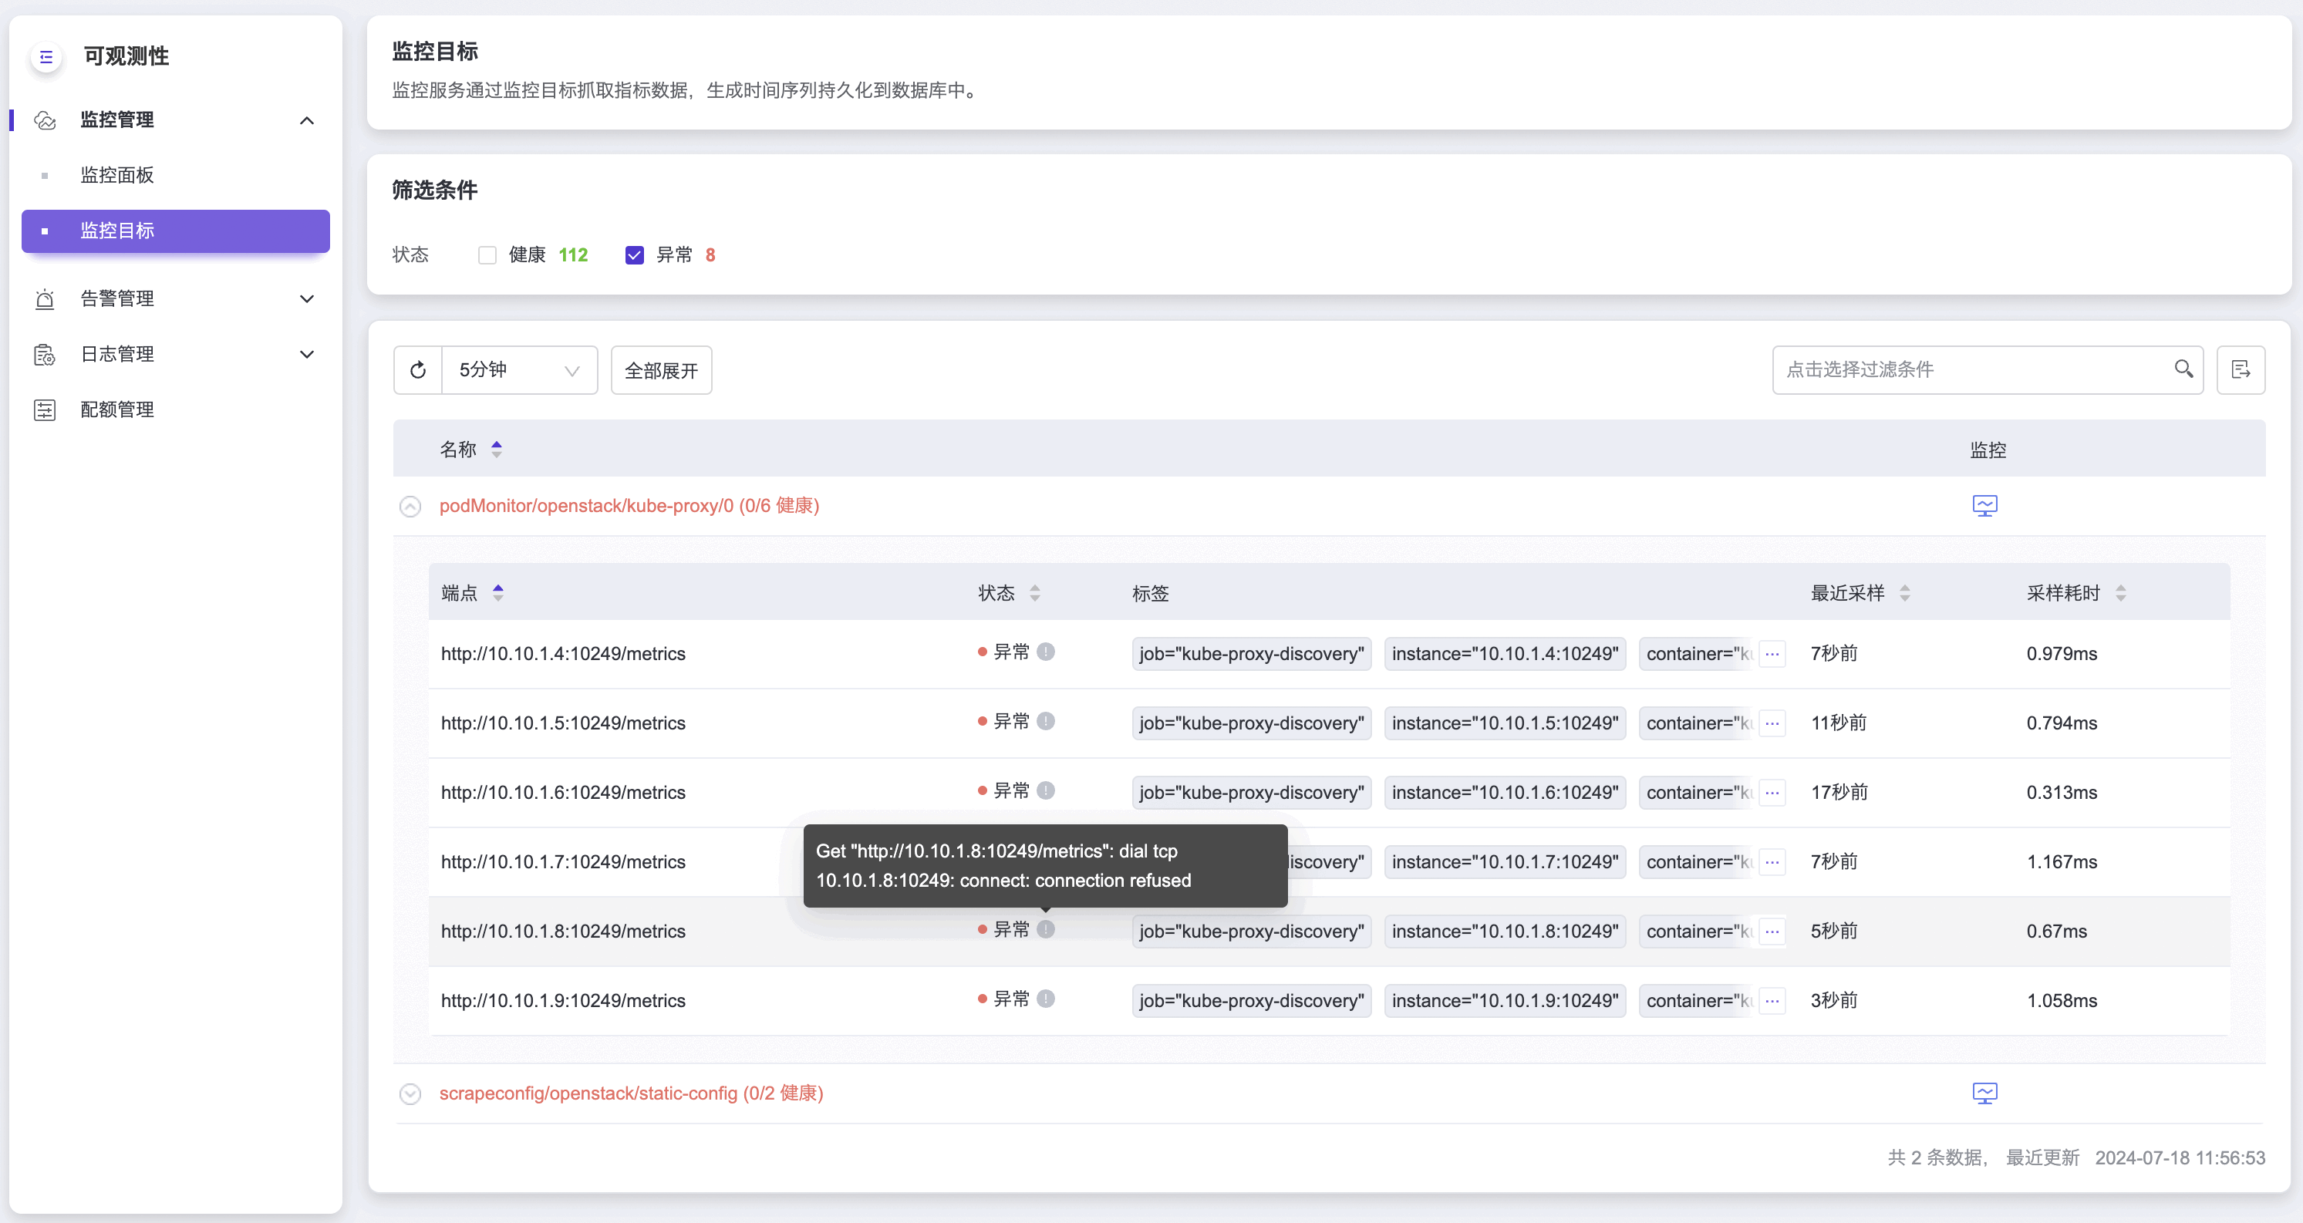Enable the 健康 status checkbox

[487, 256]
